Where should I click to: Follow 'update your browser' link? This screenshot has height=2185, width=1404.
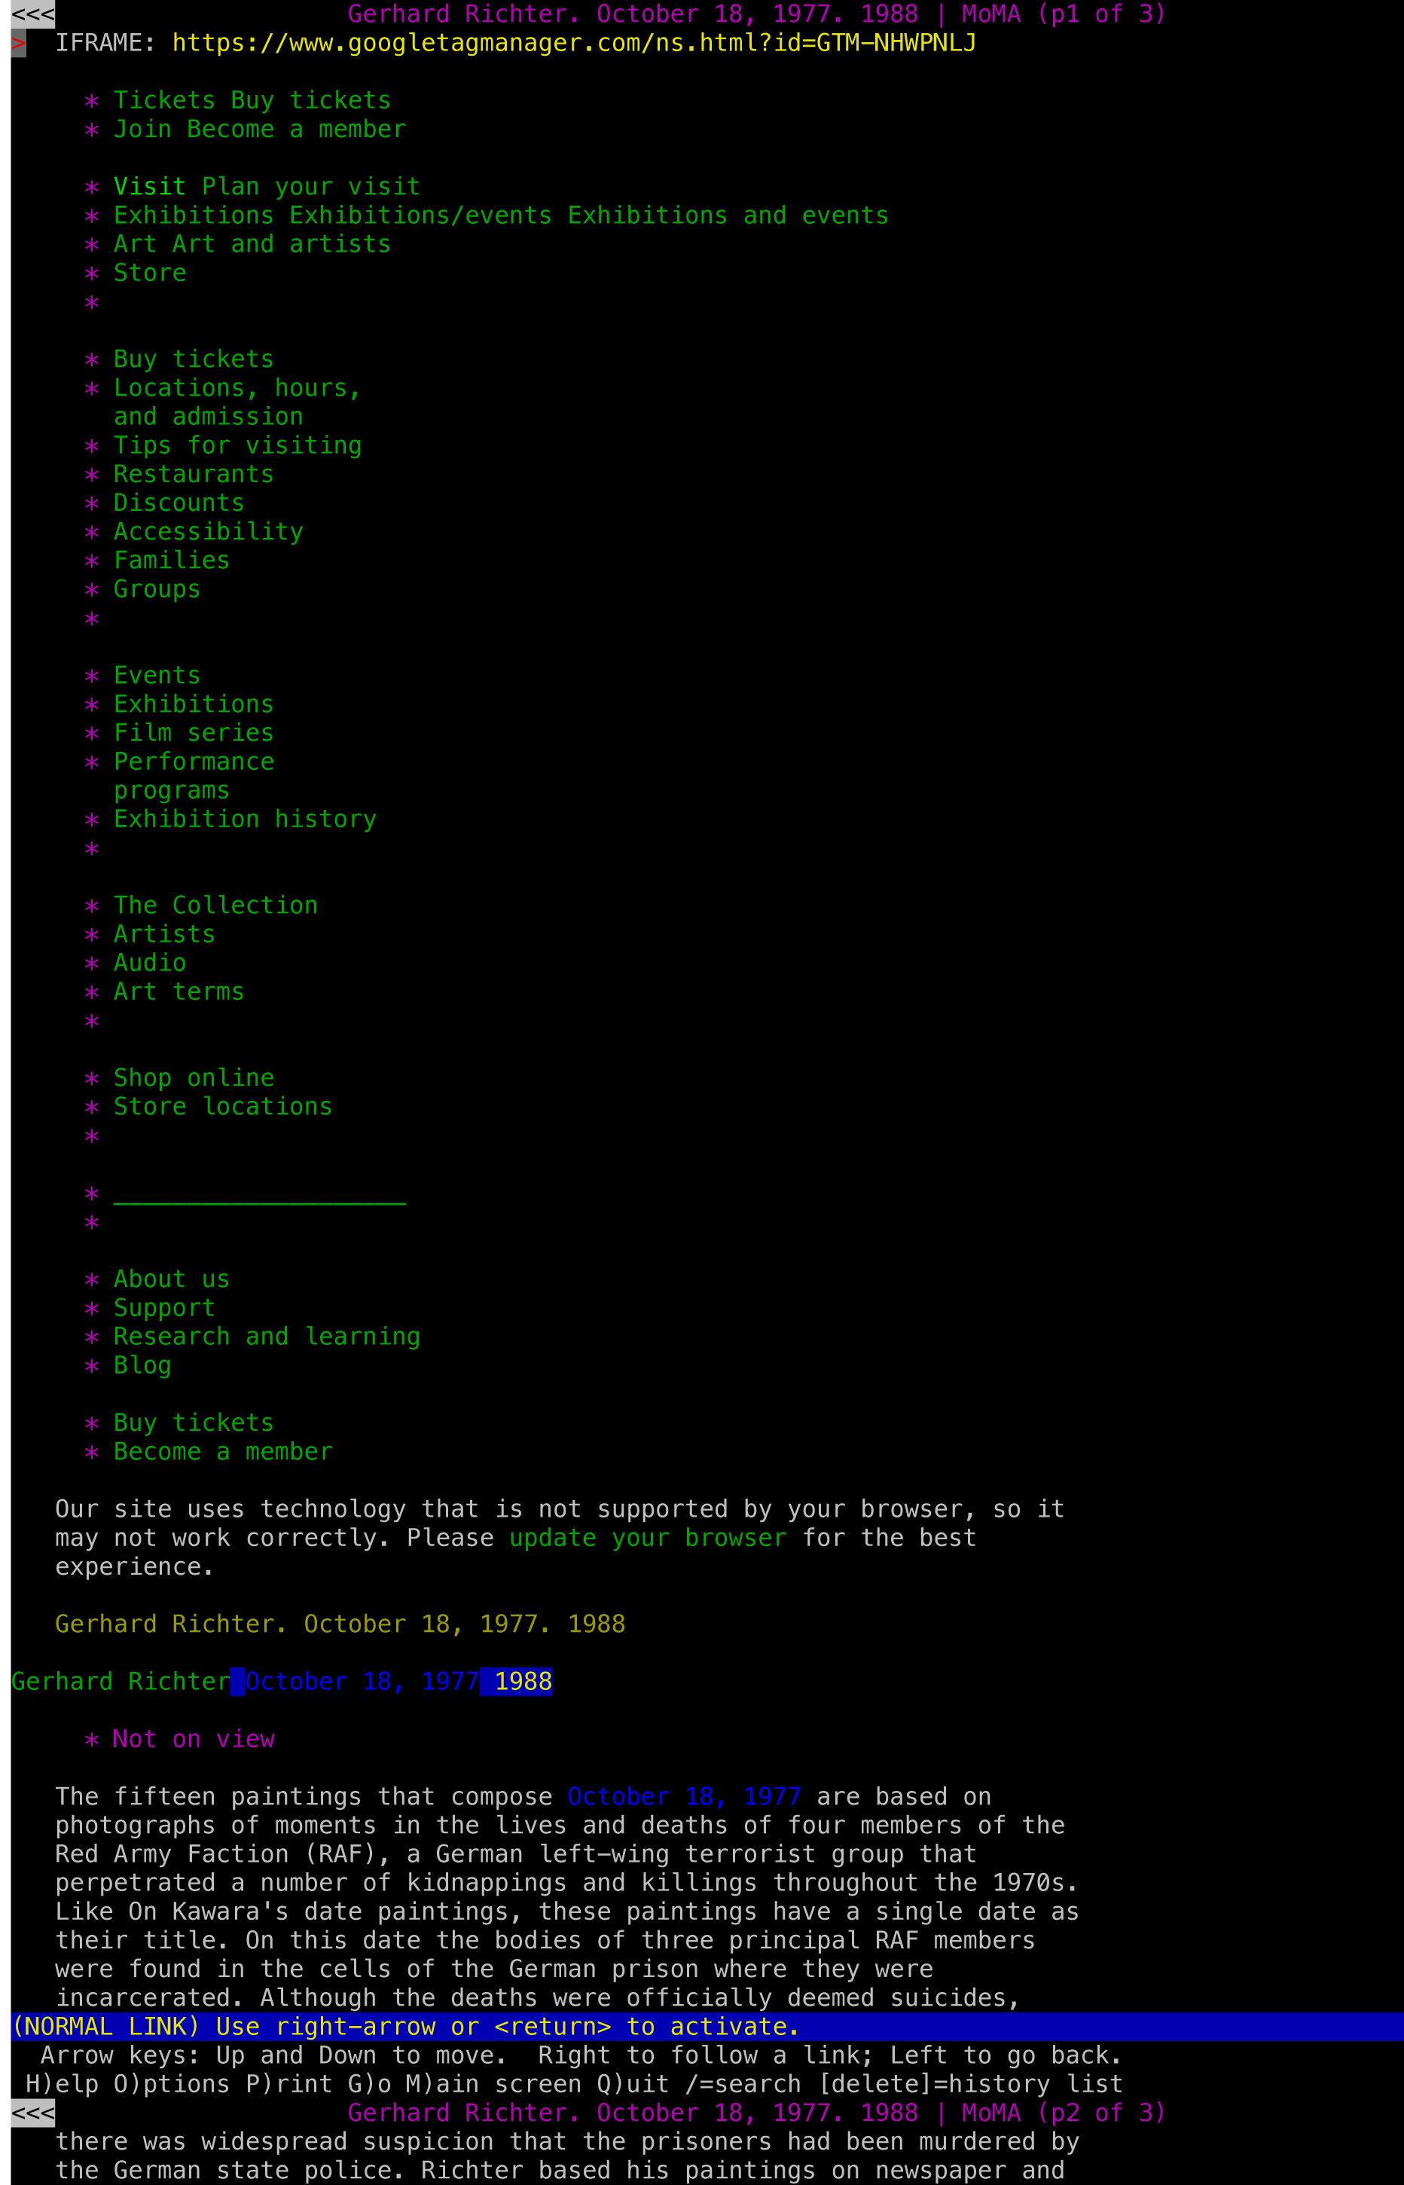coord(647,1538)
